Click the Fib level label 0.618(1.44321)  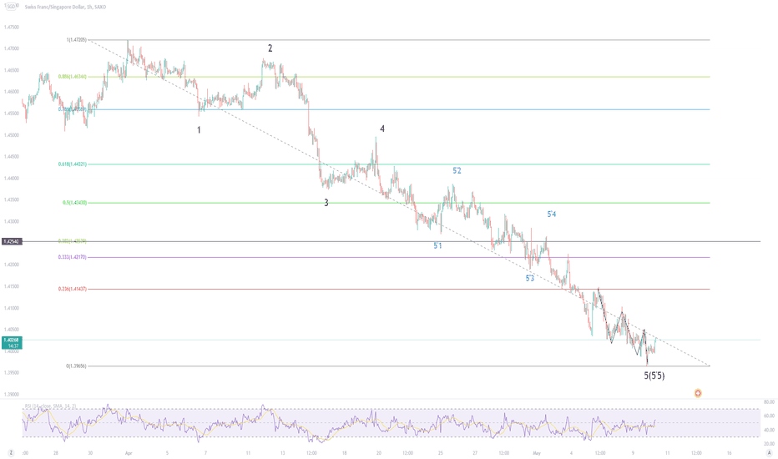(73, 164)
